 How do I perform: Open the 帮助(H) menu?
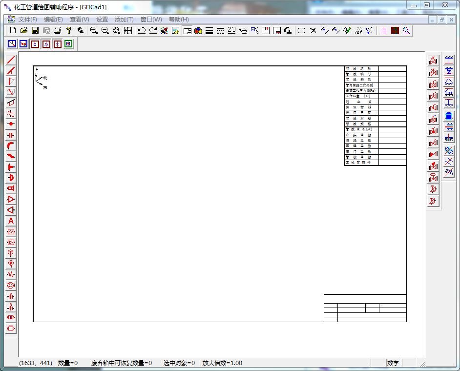coord(179,20)
